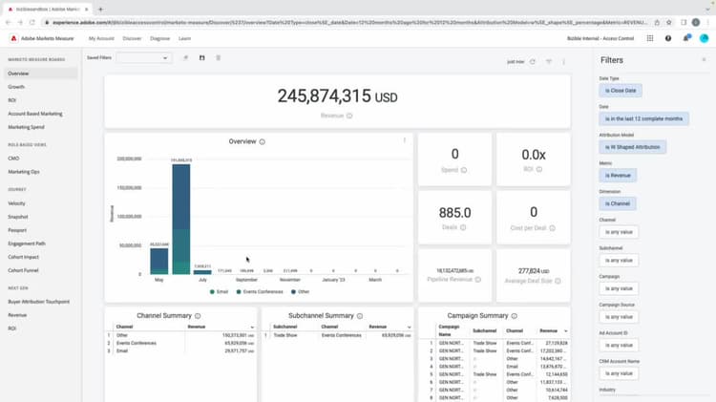Screen dimensions: 716x402
Task: Sort Subchannel Summary by Revenue arrow
Action: (410, 328)
